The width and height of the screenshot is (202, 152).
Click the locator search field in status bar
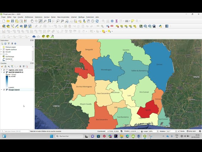tap(15, 131)
